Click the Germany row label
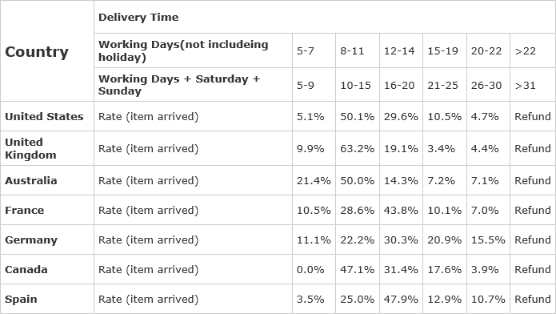 click(x=47, y=240)
